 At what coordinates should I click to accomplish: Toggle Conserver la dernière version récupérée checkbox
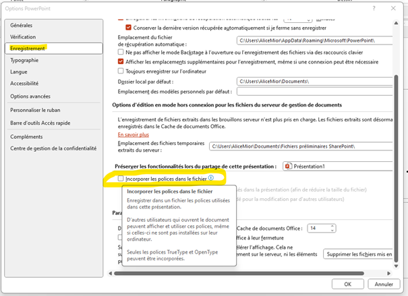pyautogui.click(x=129, y=28)
